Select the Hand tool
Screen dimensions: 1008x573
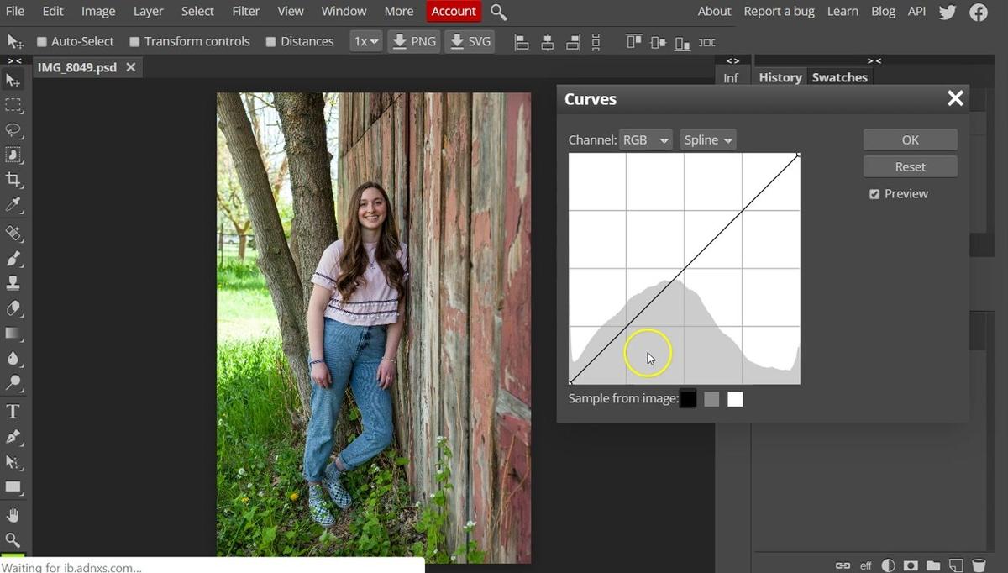coord(13,515)
